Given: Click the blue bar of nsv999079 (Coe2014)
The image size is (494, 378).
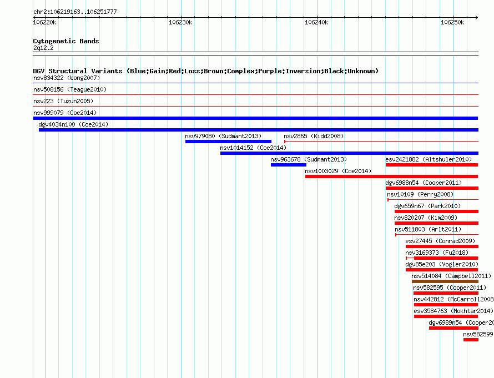Looking at the screenshot, I should click(x=255, y=118).
